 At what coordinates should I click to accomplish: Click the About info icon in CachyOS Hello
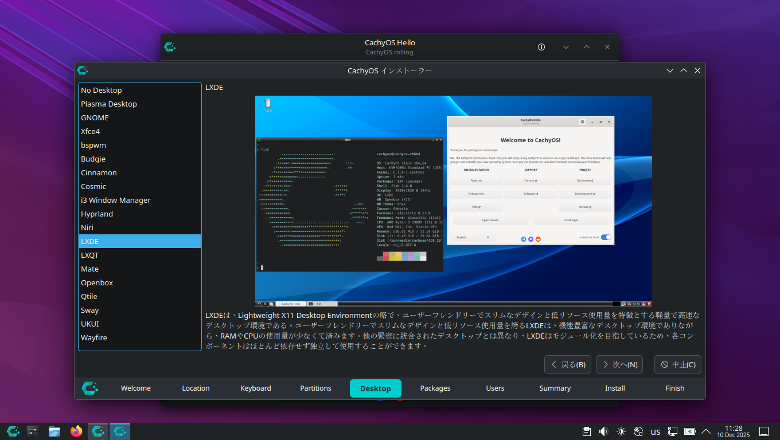541,47
